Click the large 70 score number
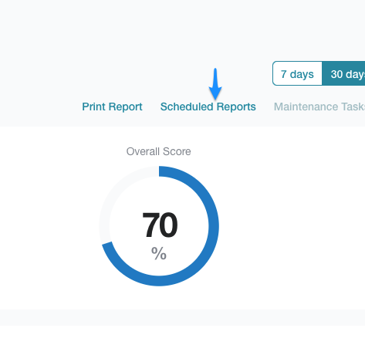The width and height of the screenshot is (365, 345). coord(160,225)
